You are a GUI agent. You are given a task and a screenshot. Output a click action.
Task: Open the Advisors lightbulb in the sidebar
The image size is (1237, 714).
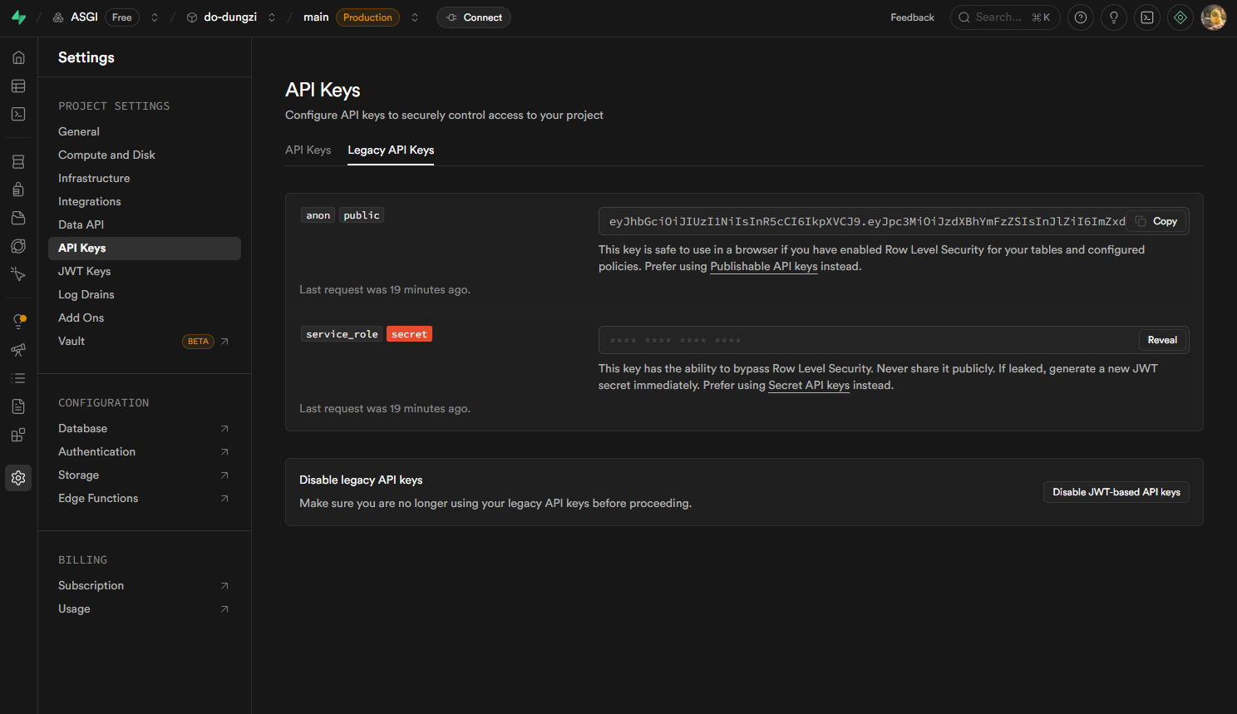(18, 322)
